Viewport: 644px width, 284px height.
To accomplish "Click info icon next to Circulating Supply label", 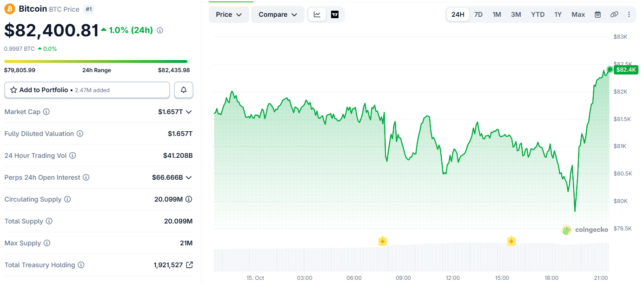I will (x=67, y=199).
